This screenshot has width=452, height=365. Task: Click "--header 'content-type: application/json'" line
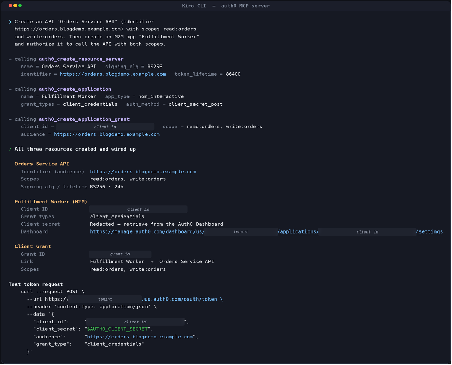tap(92, 307)
